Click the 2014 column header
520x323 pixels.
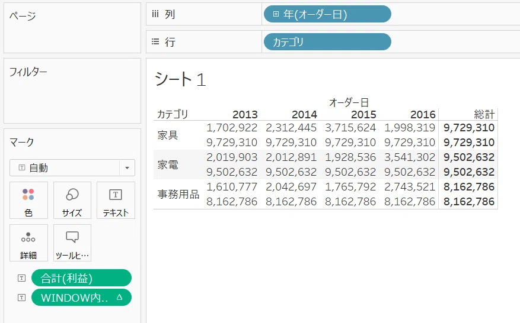click(x=304, y=115)
